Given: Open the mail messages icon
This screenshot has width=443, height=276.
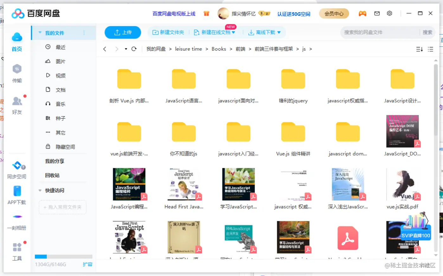Looking at the screenshot, I should pyautogui.click(x=377, y=13).
